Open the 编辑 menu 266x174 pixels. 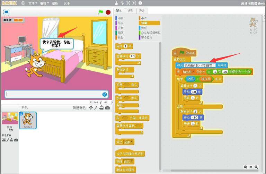pyautogui.click(x=44, y=3)
